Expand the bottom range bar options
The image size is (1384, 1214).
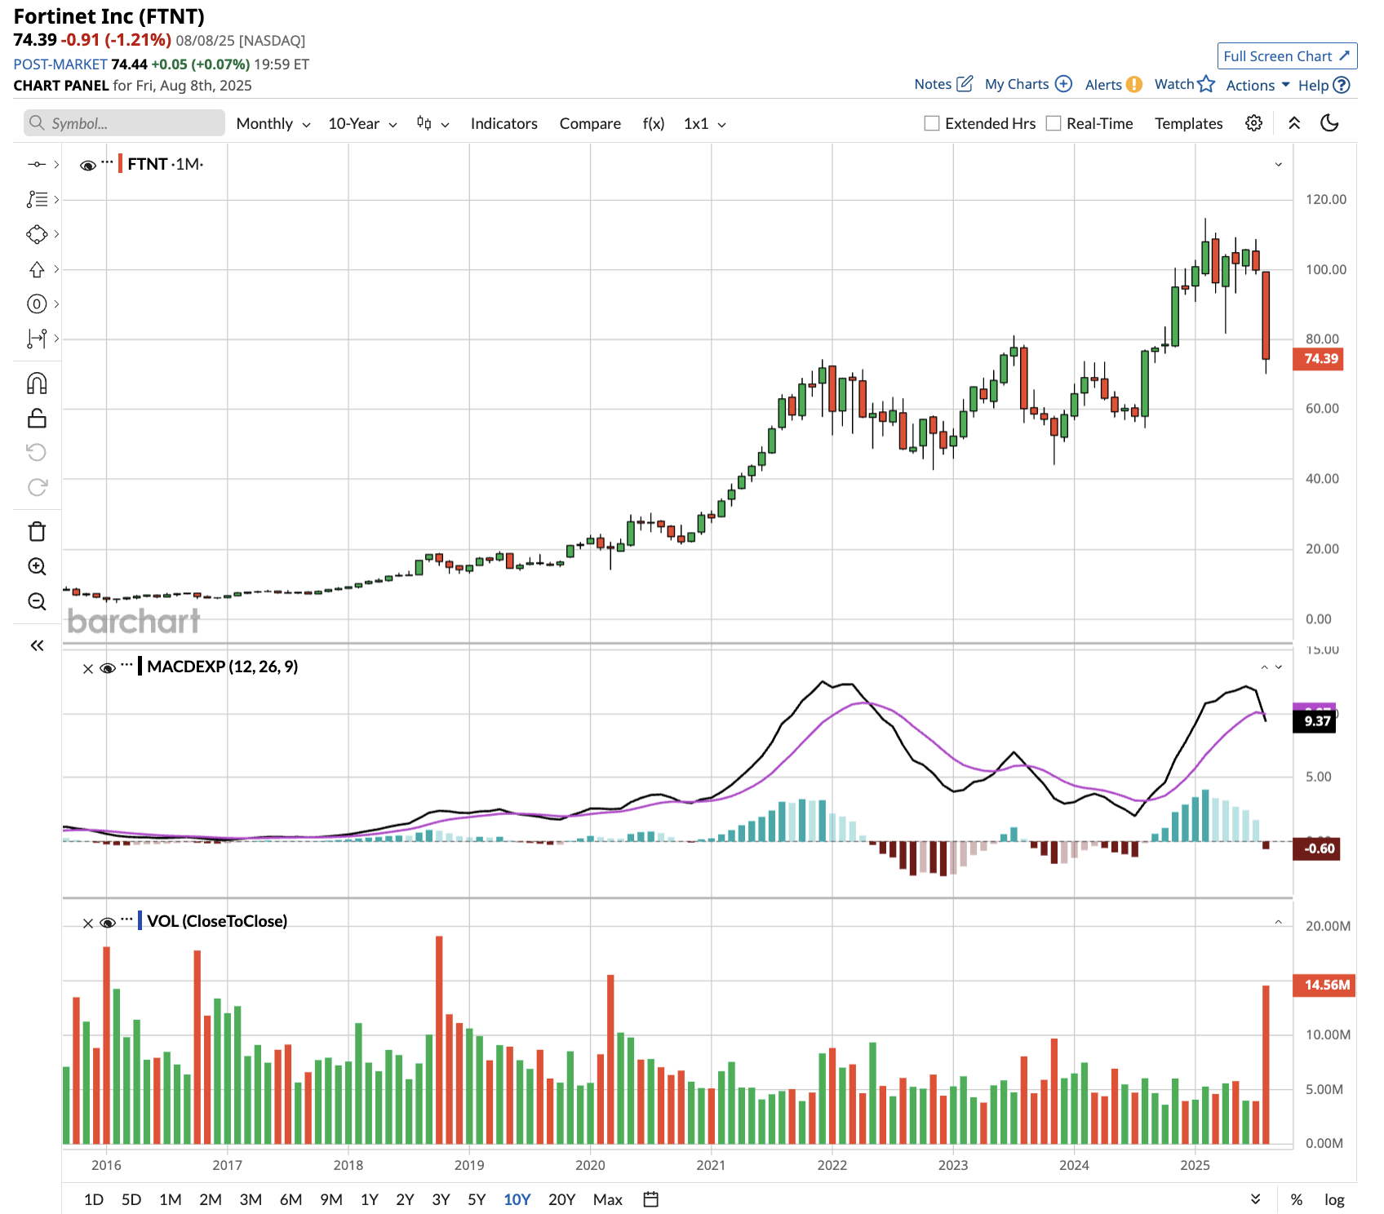coord(1256,1199)
